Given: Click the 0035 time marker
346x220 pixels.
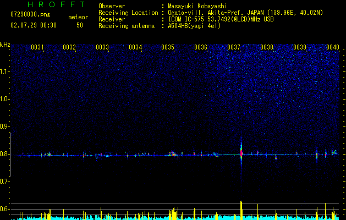Looking at the screenshot, I should tap(168, 47).
